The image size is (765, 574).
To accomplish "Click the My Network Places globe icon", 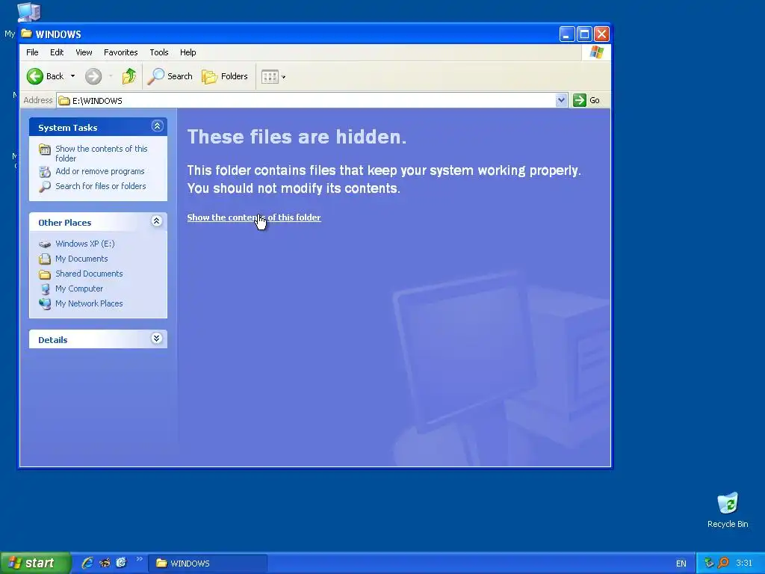I will (45, 304).
